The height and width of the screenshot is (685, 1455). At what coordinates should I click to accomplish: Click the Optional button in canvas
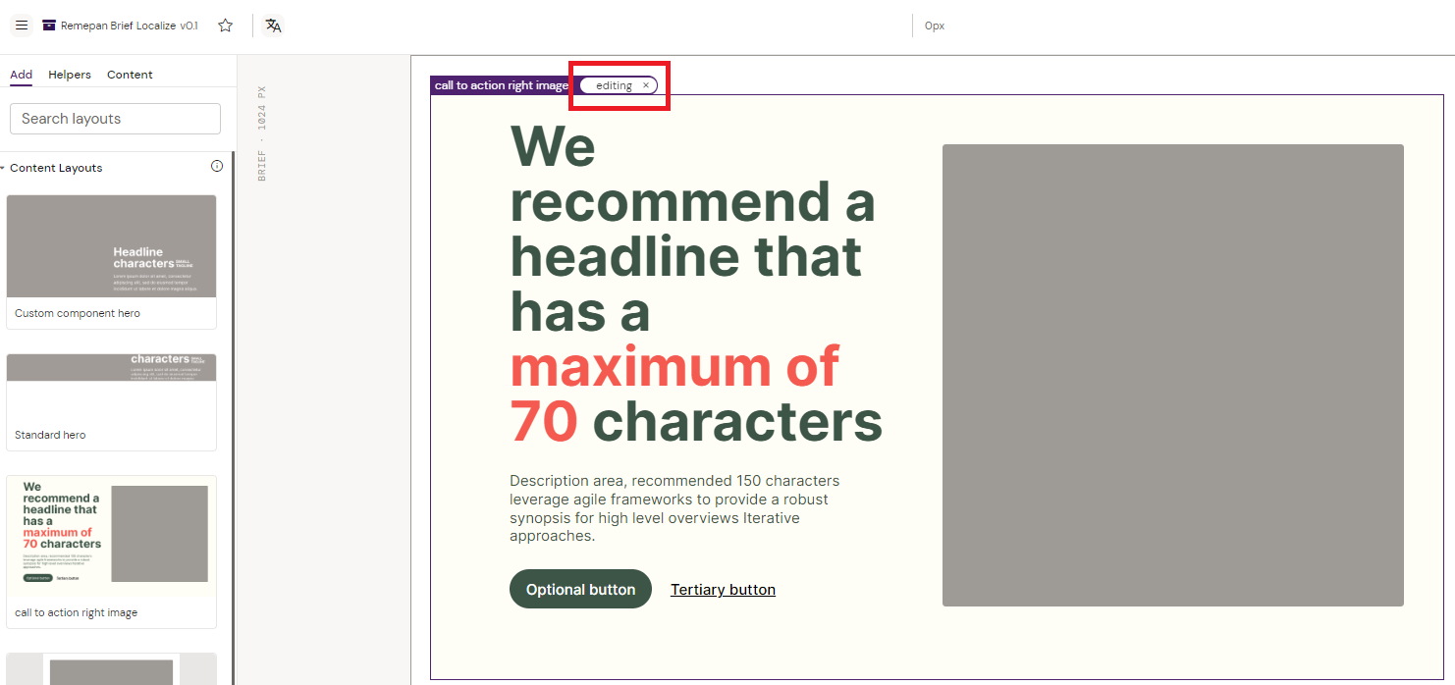(580, 589)
